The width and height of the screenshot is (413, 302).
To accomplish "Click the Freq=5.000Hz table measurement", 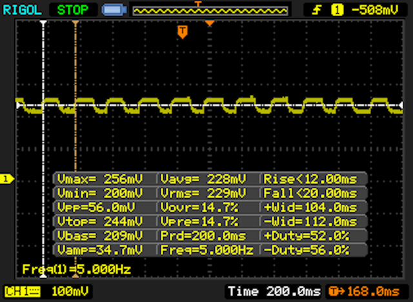I will (x=207, y=250).
